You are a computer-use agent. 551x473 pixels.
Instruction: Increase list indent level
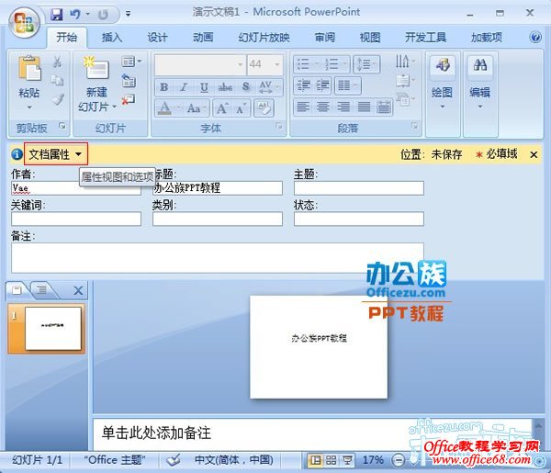[x=322, y=85]
